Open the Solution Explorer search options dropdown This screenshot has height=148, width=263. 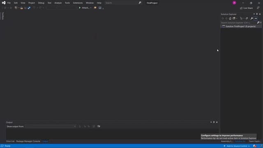pos(261,23)
